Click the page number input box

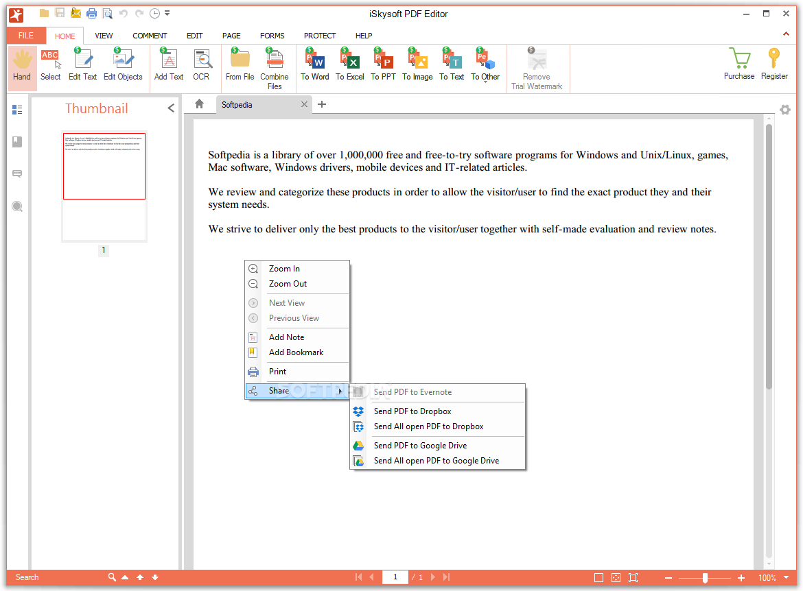pos(395,577)
